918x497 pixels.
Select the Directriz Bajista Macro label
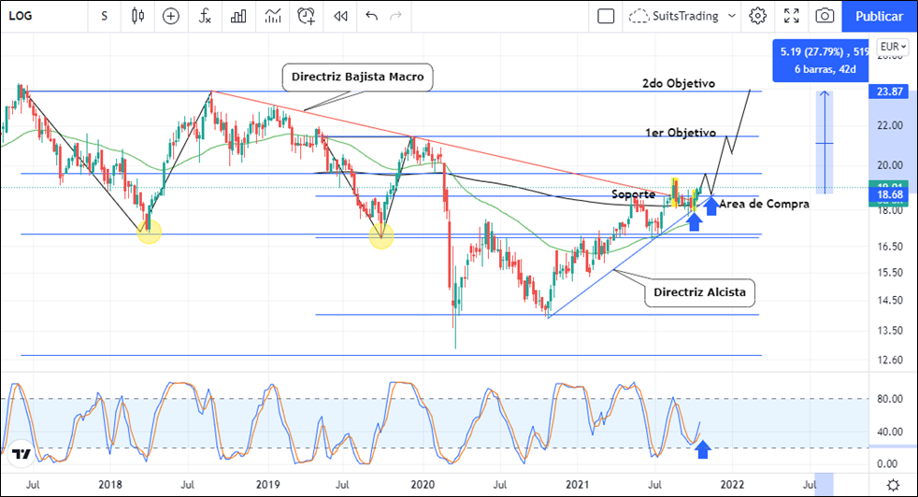tap(358, 78)
